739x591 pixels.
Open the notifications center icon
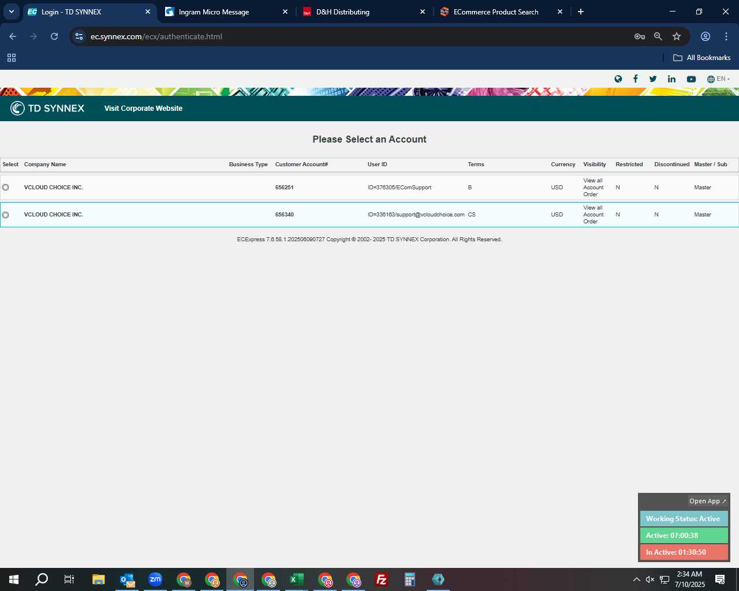tap(720, 579)
